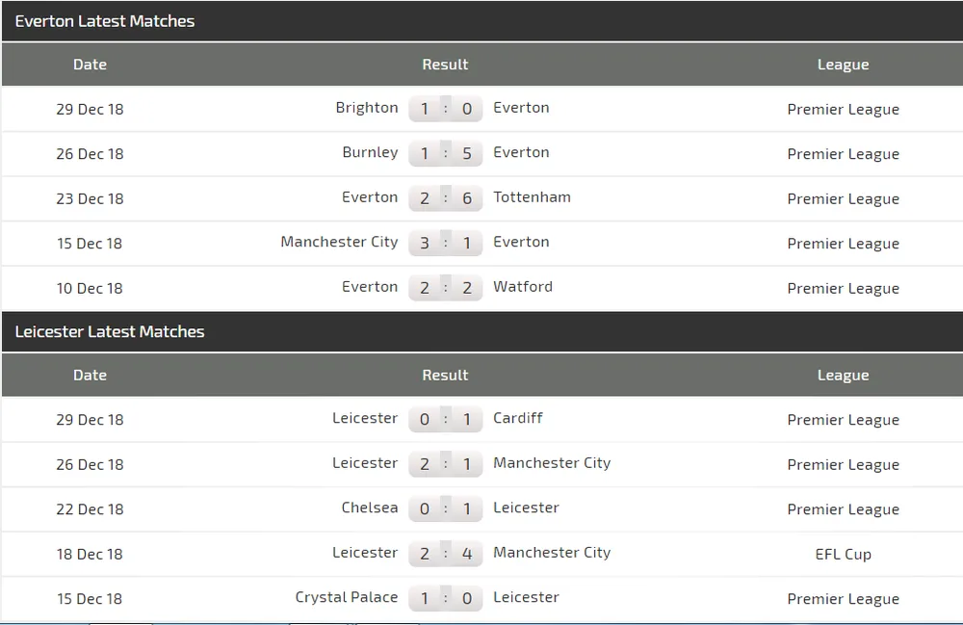This screenshot has height=625, width=963.
Task: Click the Result column header in Leicester table
Action: pyautogui.click(x=445, y=376)
